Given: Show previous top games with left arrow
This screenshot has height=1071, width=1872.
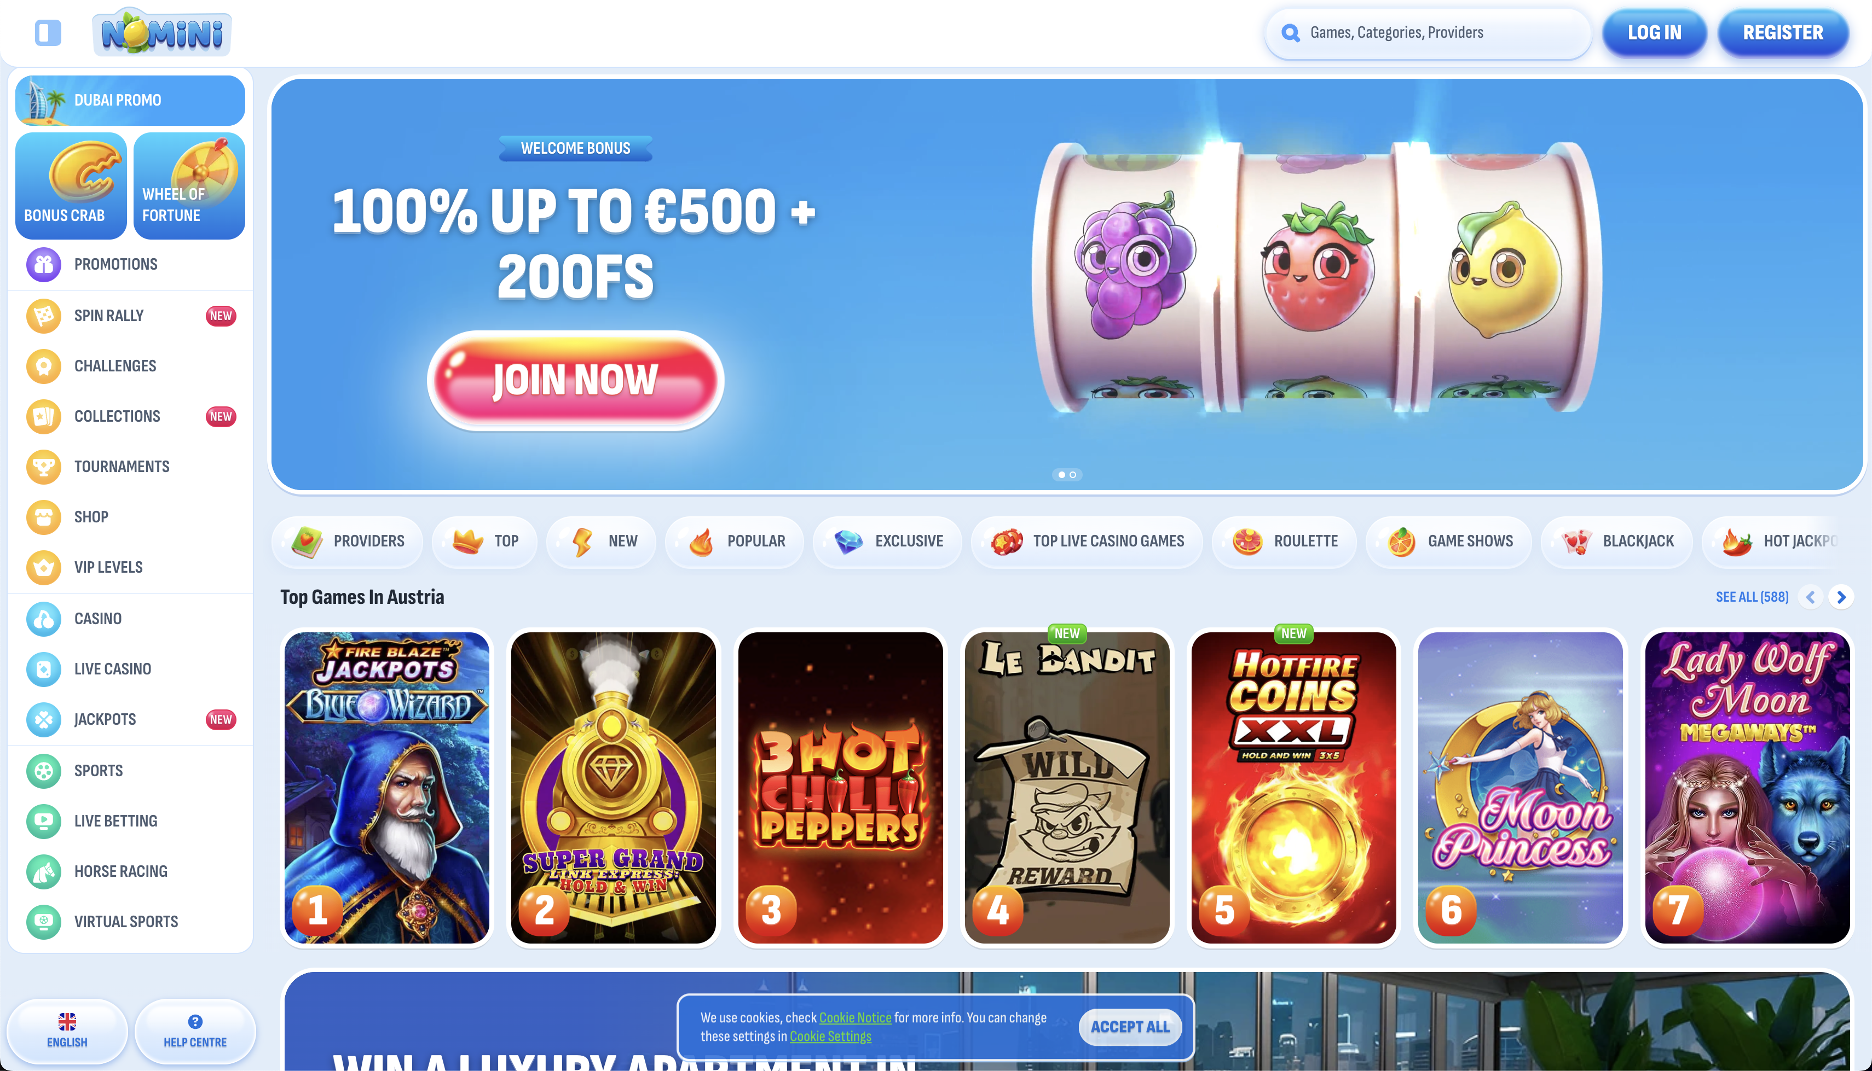Looking at the screenshot, I should [x=1811, y=597].
